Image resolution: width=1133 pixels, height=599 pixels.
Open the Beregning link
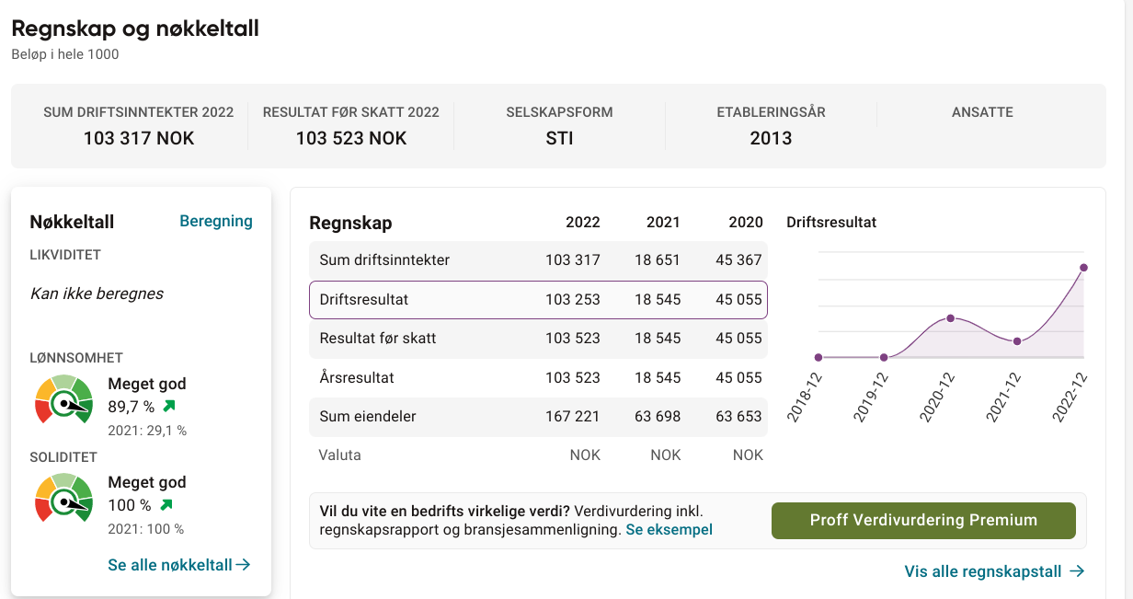click(x=215, y=221)
